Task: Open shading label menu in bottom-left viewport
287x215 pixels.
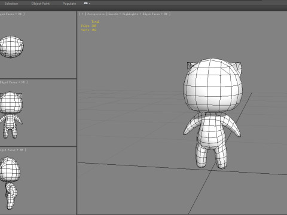Action: pyautogui.click(x=13, y=150)
